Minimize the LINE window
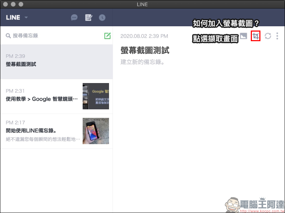285x213 pixels. (13, 4)
